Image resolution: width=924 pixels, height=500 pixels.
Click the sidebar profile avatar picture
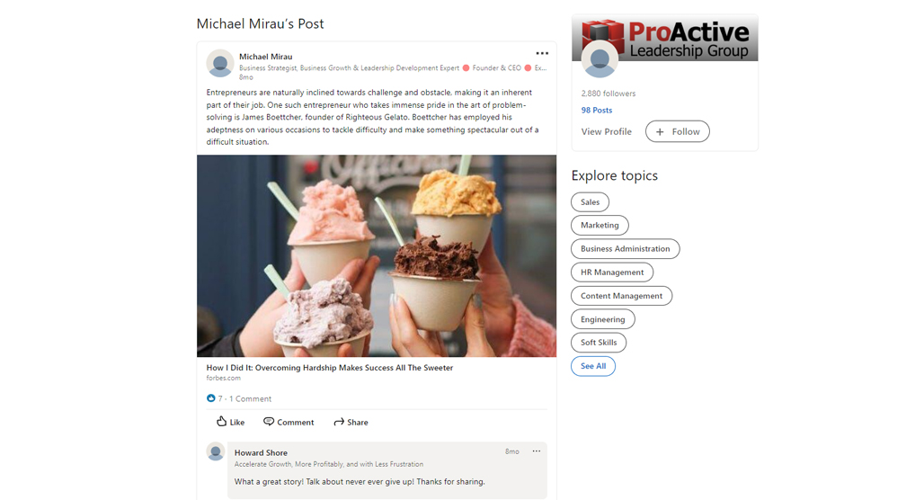[600, 59]
